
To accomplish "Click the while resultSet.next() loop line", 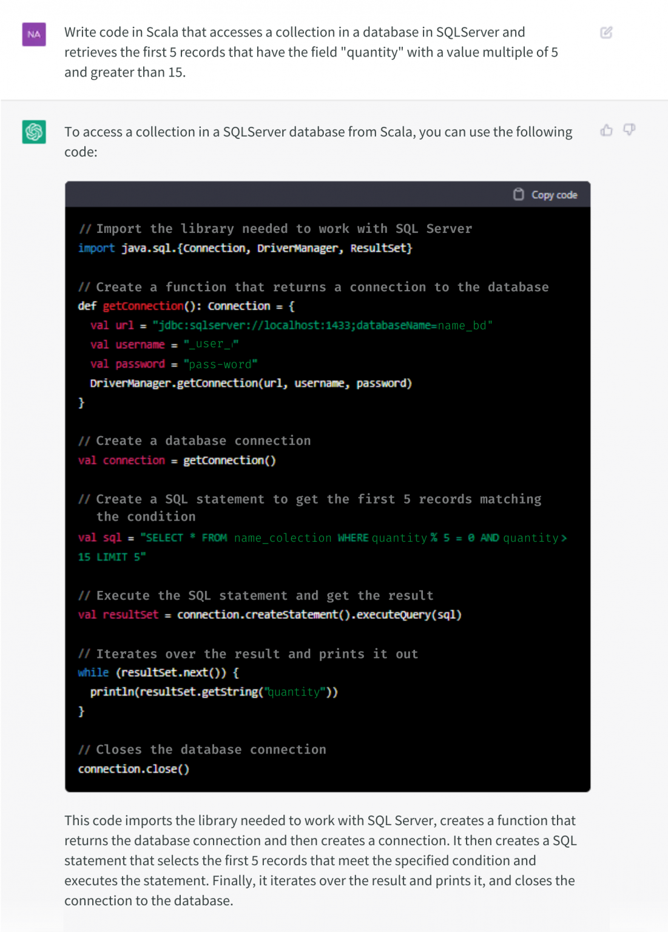I will click(x=158, y=672).
